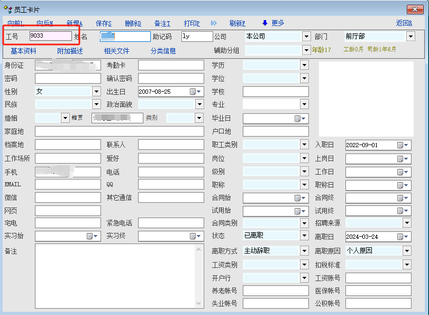The height and width of the screenshot is (315, 429).
Task: Switch to the 附加描述 tab
Action: point(70,51)
